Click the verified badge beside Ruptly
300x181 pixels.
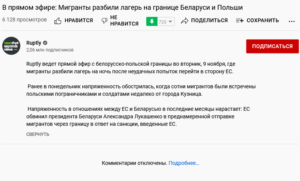45,43
